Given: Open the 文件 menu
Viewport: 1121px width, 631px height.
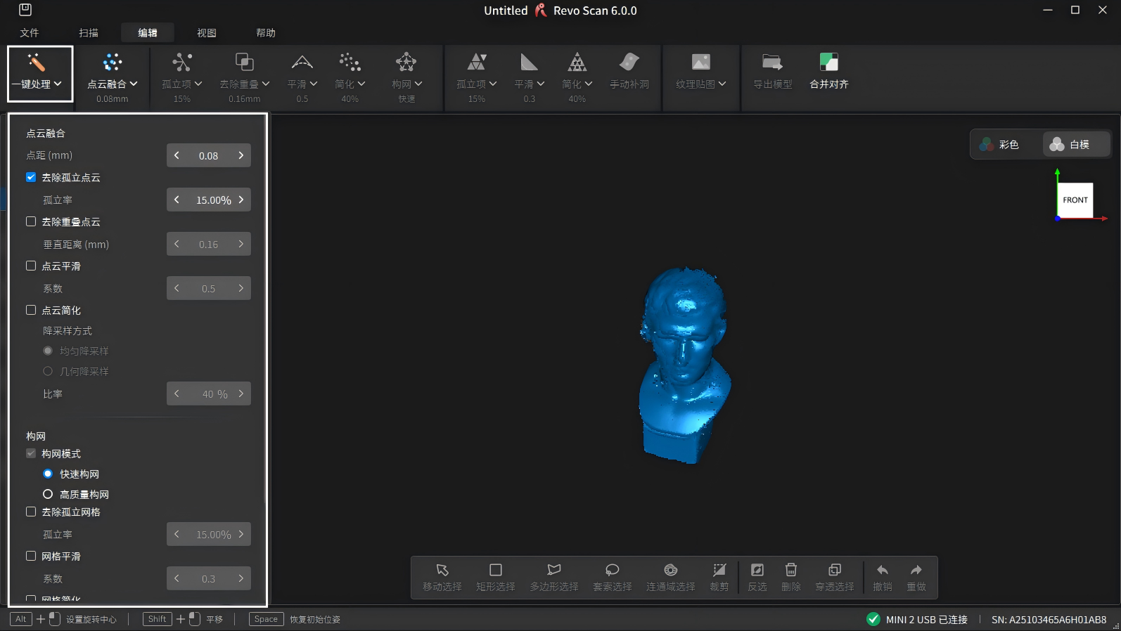Looking at the screenshot, I should (30, 33).
